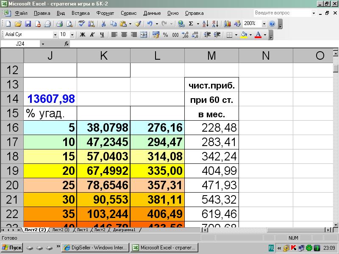
Task: Copy the selection
Action: [113, 24]
